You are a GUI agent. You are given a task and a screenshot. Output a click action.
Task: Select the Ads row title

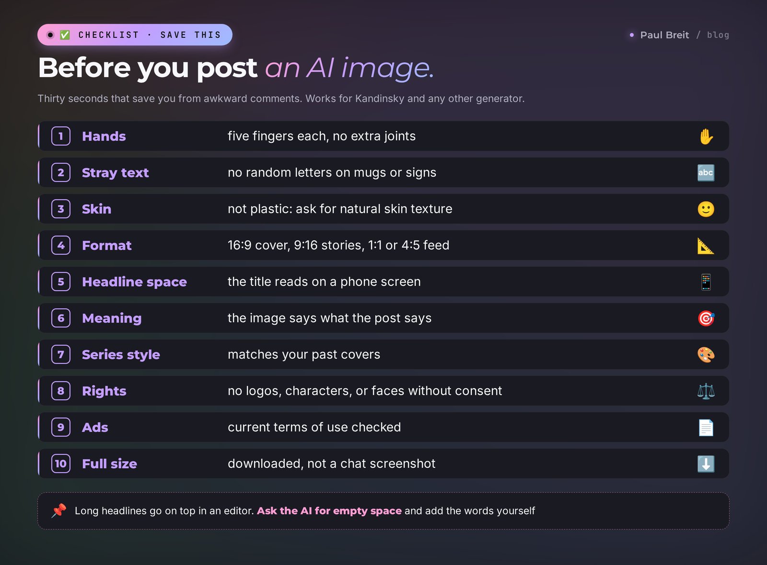tap(95, 428)
